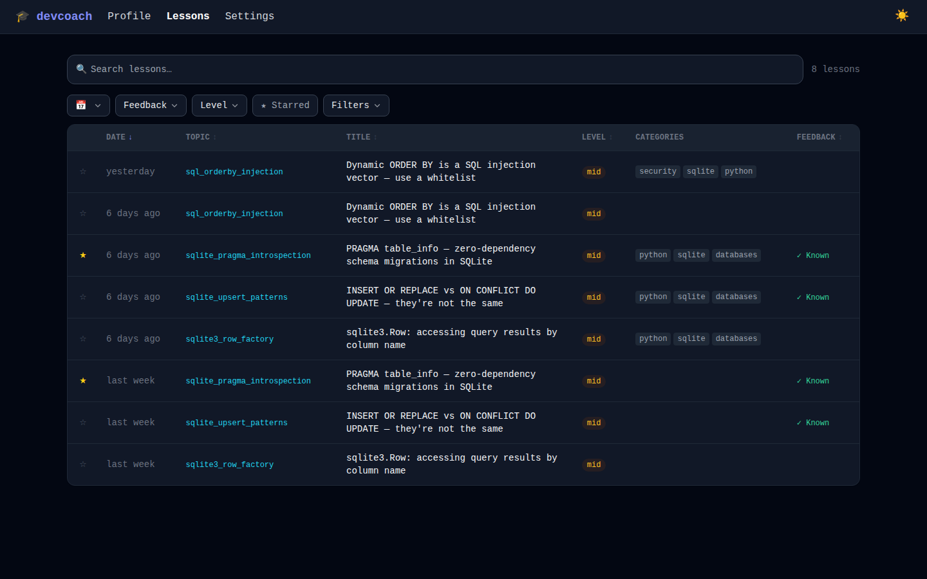Unstar the sqlite_pragma_introspection lesson
This screenshot has height=579, width=927.
point(82,255)
